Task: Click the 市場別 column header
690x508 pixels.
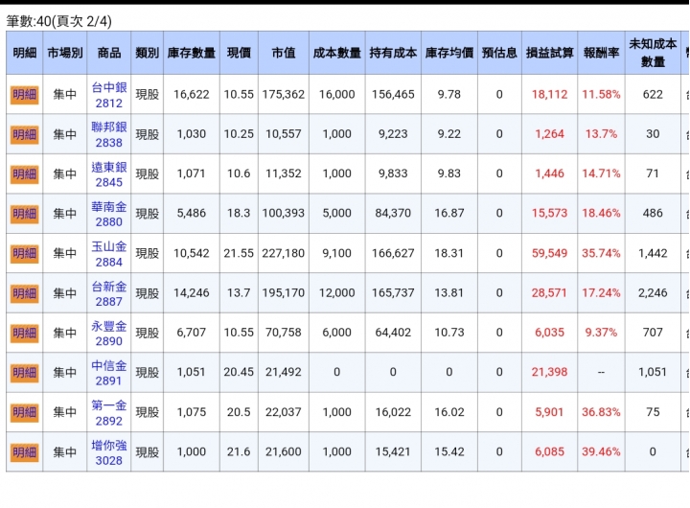Action: (65, 53)
